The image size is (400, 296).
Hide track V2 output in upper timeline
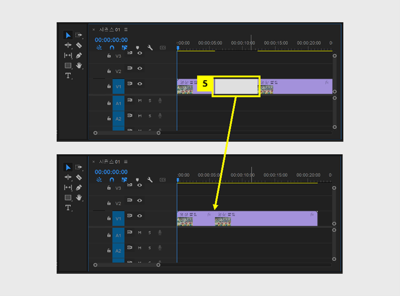[140, 68]
